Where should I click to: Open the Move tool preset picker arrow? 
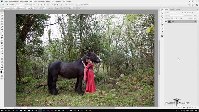click(x=5, y=5)
